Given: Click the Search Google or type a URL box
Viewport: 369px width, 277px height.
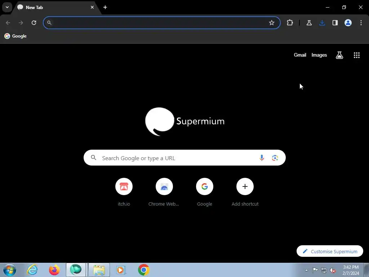Looking at the screenshot, I should pos(184,158).
